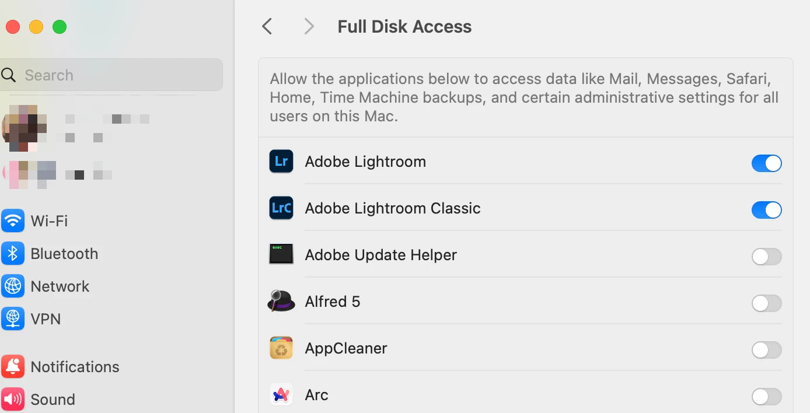The height and width of the screenshot is (413, 810).
Task: Disable Full Disk Access for Adobe Lightroom
Action: pos(766,163)
